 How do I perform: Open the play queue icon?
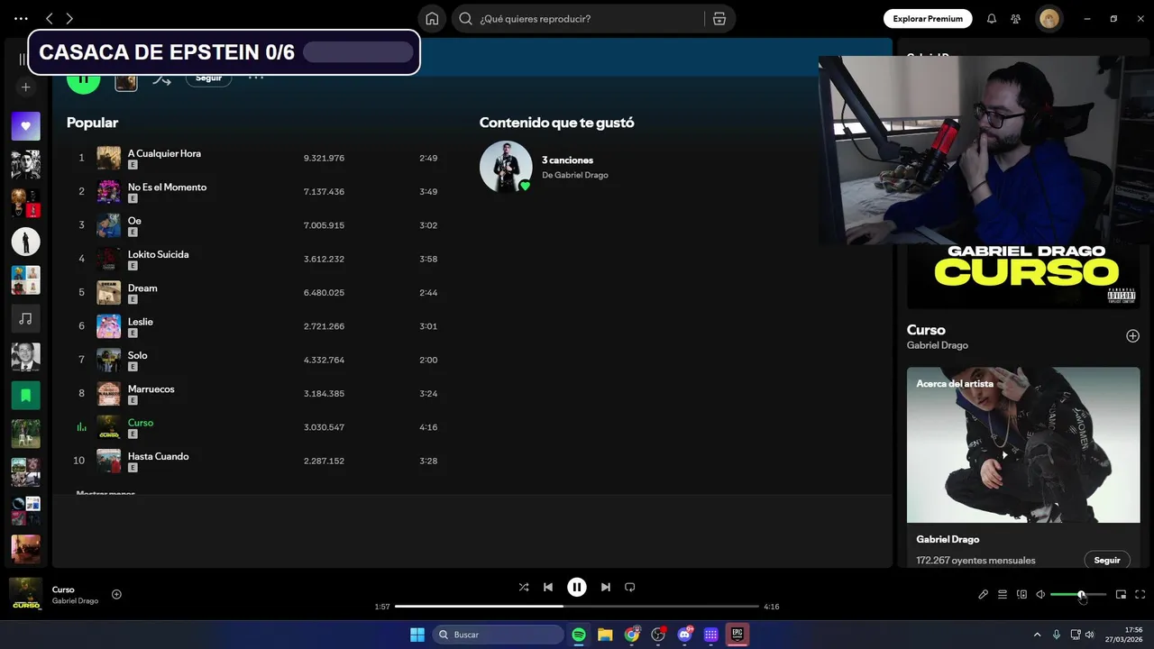[x=1003, y=594]
